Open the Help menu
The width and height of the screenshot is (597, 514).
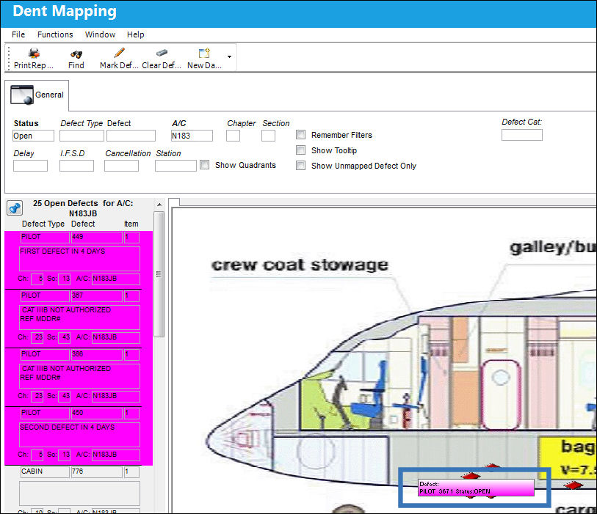(x=136, y=34)
